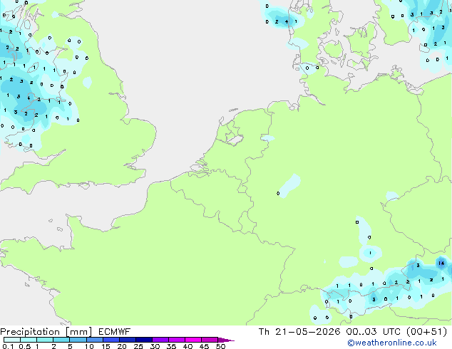This screenshot has height=349, width=452.
Task: Select the 30–35 mm purple legend box
Action: (x=160, y=340)
